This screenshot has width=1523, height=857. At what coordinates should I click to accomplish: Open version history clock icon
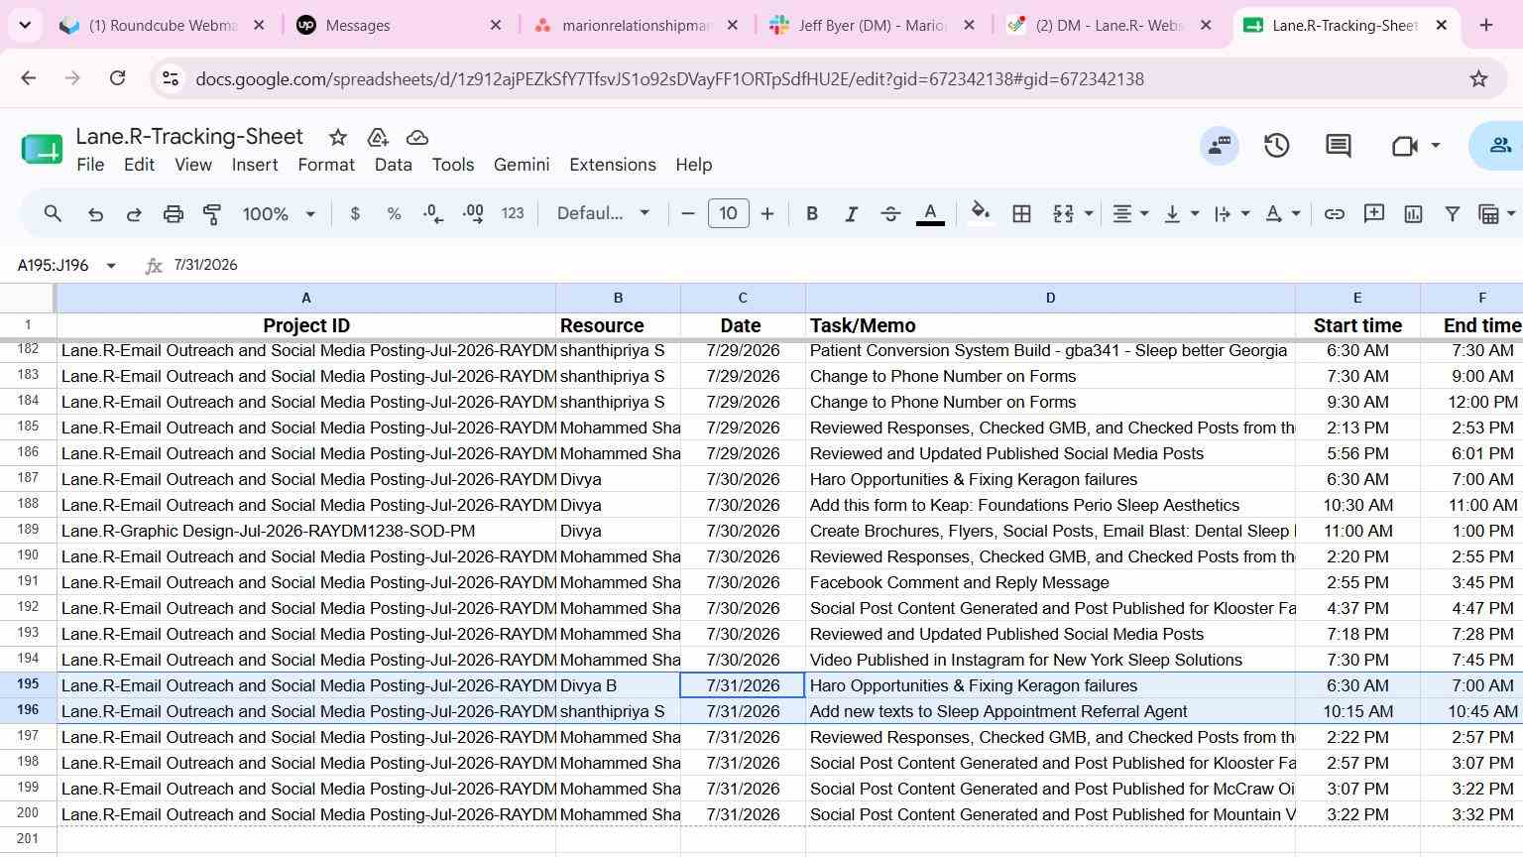pyautogui.click(x=1277, y=146)
